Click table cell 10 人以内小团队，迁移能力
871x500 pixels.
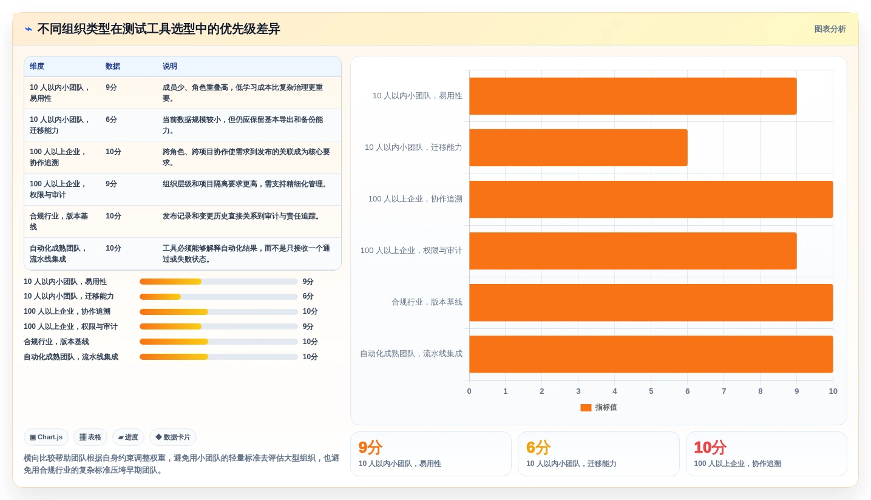pos(62,125)
